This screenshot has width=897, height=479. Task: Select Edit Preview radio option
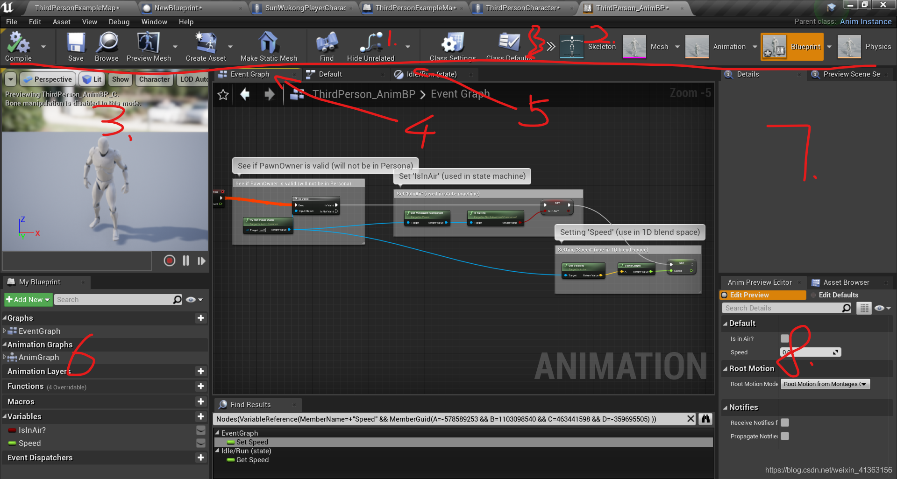pyautogui.click(x=763, y=295)
